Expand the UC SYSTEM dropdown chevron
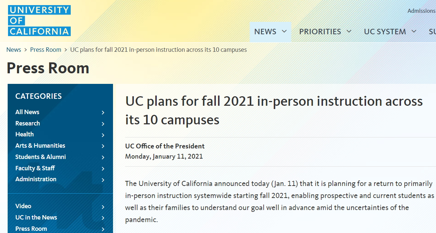Screen dimensions: 436x233 click(414, 31)
